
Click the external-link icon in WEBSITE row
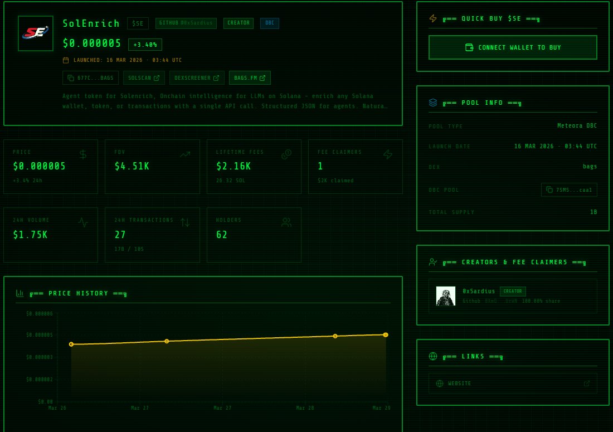pyautogui.click(x=586, y=384)
